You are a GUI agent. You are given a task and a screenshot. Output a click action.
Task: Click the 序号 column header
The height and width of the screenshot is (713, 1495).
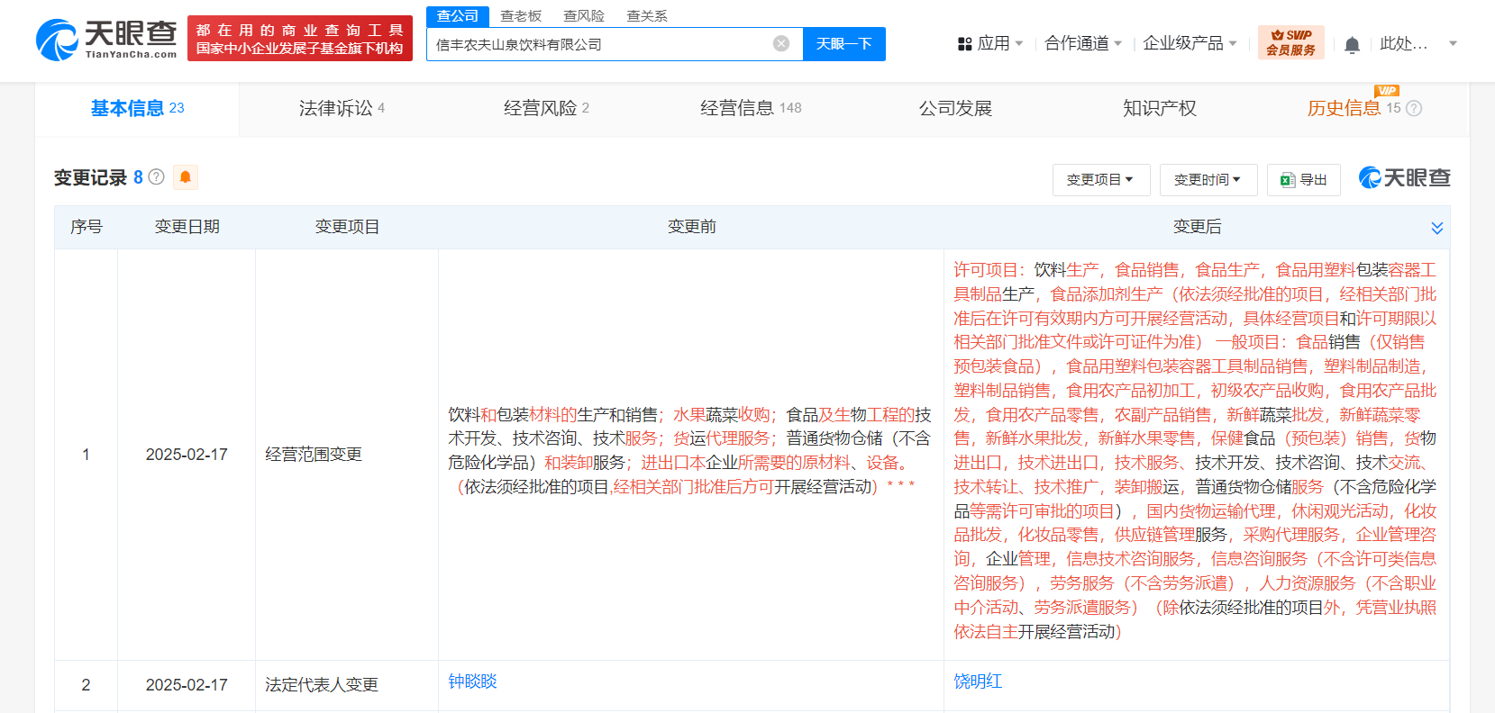pos(87,227)
